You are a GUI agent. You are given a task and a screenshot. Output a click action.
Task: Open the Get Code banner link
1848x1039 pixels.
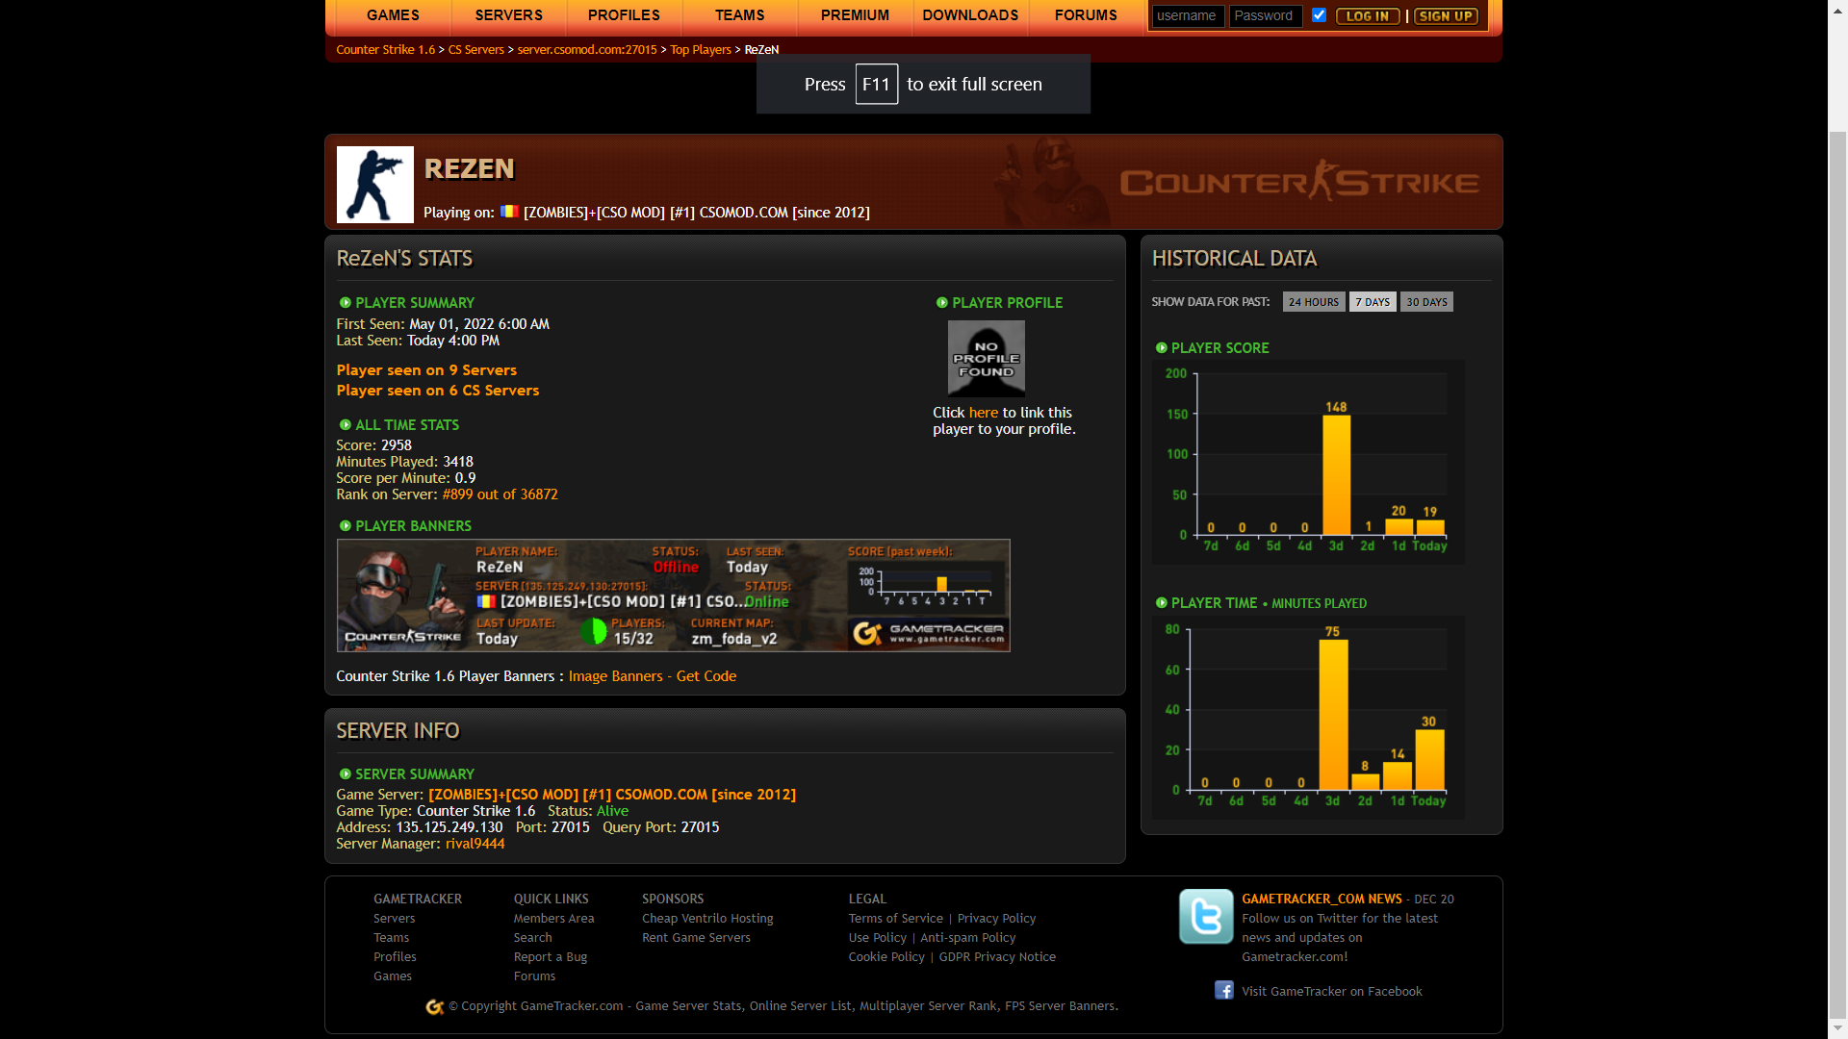point(706,676)
